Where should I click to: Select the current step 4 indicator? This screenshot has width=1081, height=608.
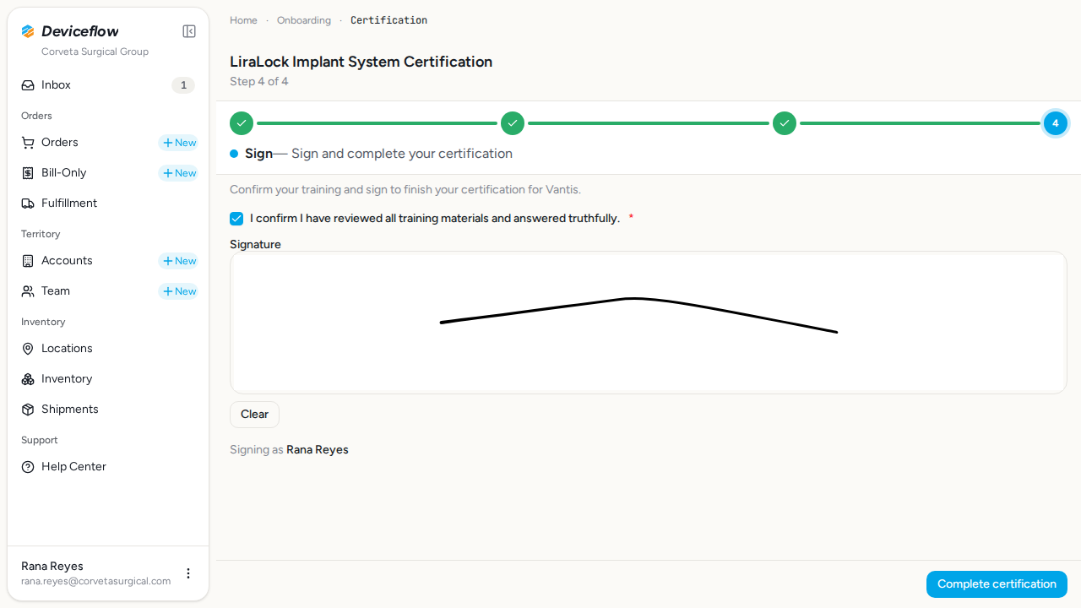click(x=1056, y=123)
